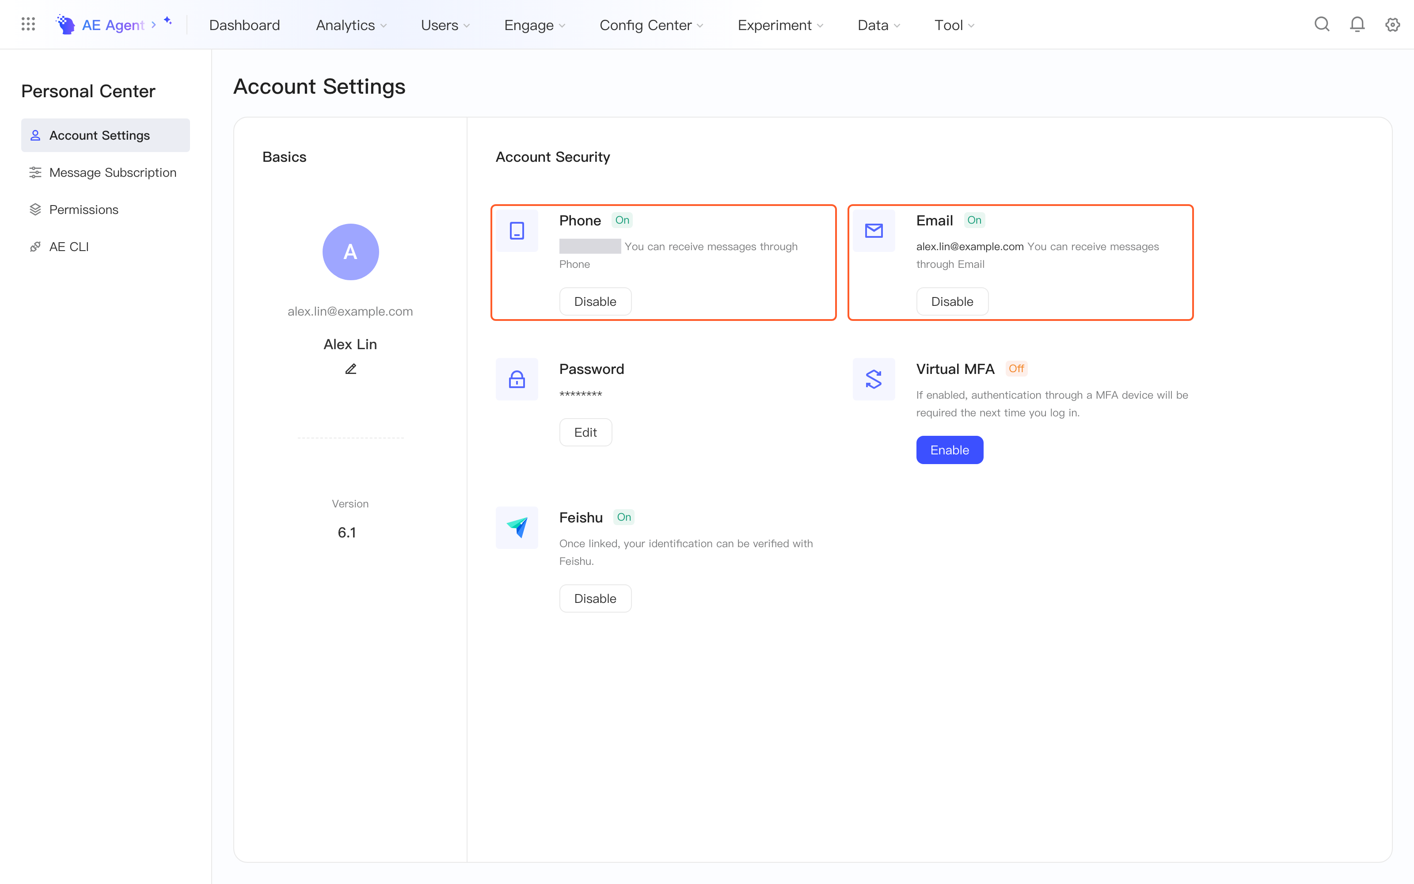This screenshot has width=1414, height=884.
Task: Open the app grid launcher icon
Action: 28,25
